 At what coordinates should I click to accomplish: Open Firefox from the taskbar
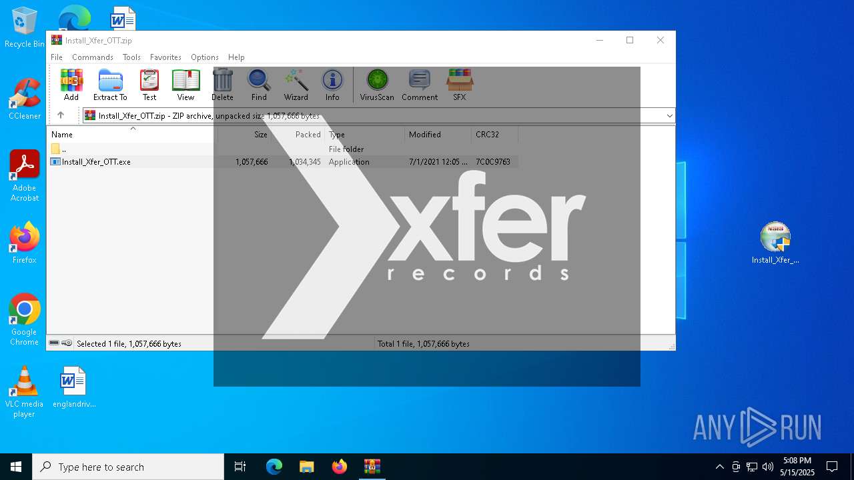click(x=340, y=467)
